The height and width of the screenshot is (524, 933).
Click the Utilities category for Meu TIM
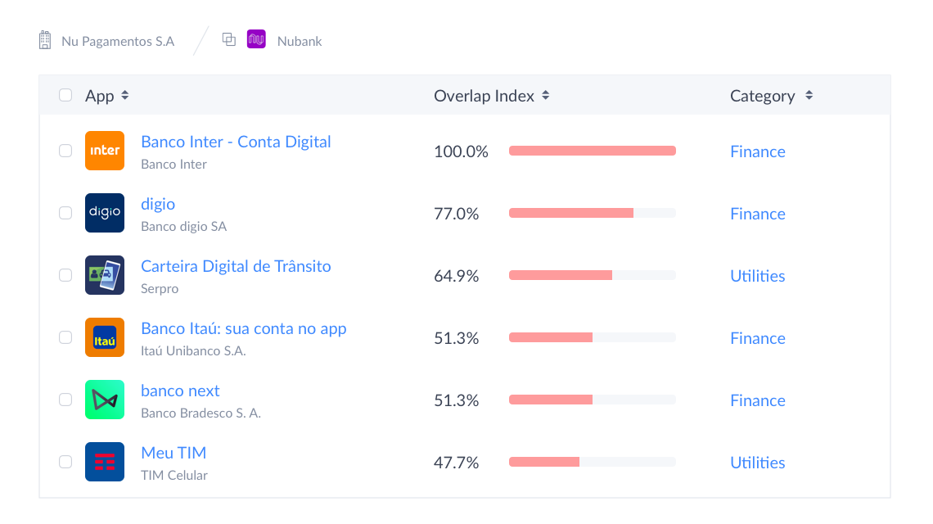coord(757,463)
